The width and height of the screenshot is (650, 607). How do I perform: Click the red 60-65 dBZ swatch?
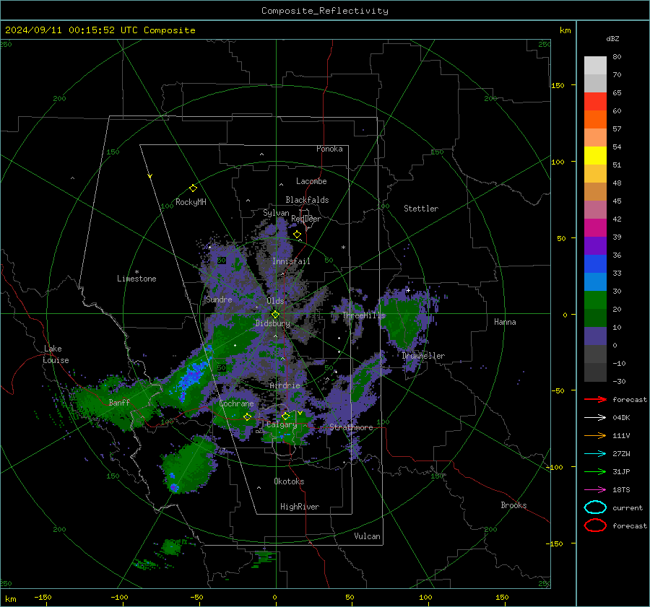coord(595,102)
